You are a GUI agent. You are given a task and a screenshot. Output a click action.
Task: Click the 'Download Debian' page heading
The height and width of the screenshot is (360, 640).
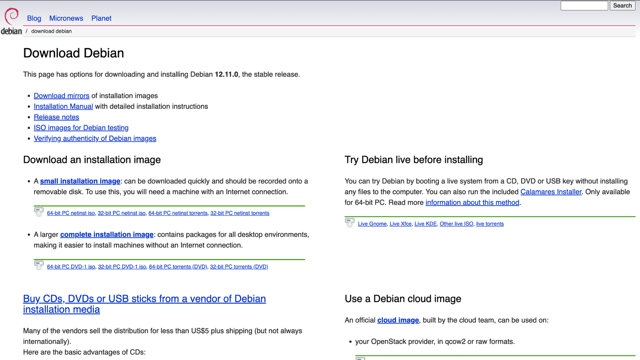[74, 53]
